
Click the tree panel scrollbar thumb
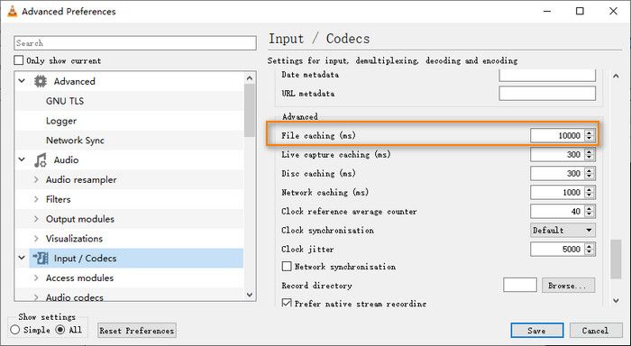point(250,110)
